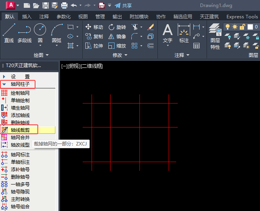Open rectangle tool dropdown arrow
The width and height of the screenshot is (260, 211).
tap(78, 27)
